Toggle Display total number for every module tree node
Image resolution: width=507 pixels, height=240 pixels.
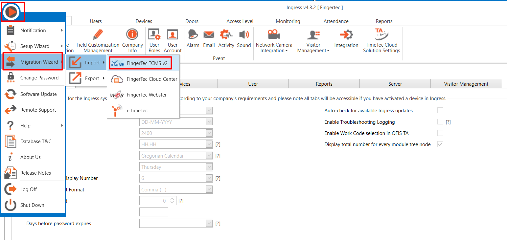pyautogui.click(x=440, y=144)
